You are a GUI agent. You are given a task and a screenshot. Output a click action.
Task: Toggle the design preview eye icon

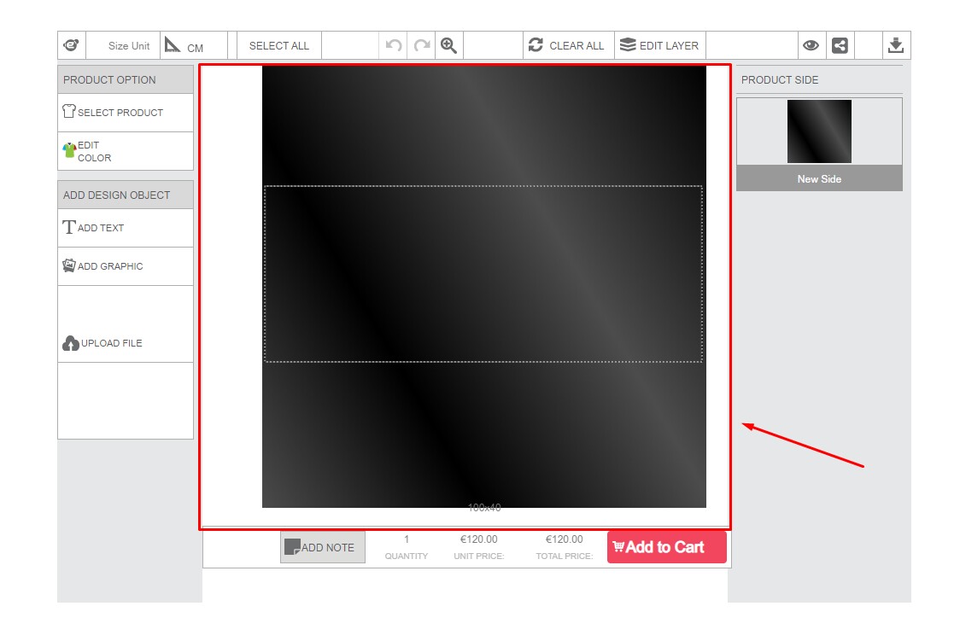pyautogui.click(x=811, y=44)
